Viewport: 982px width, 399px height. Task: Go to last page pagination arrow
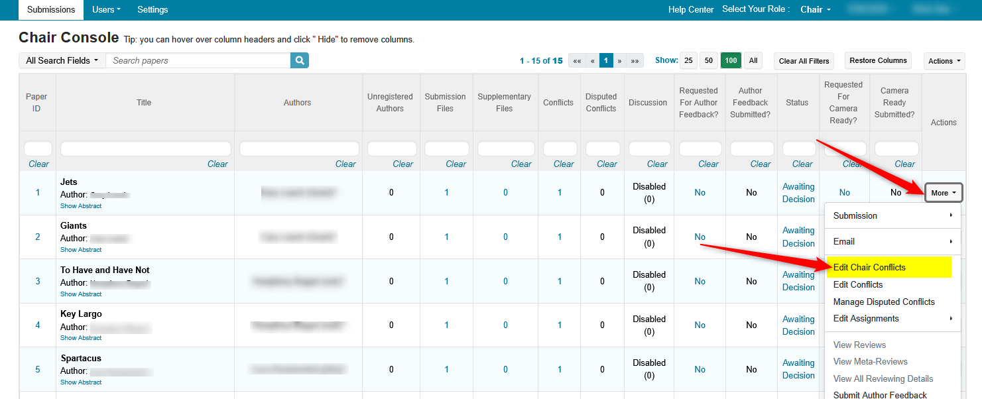635,60
